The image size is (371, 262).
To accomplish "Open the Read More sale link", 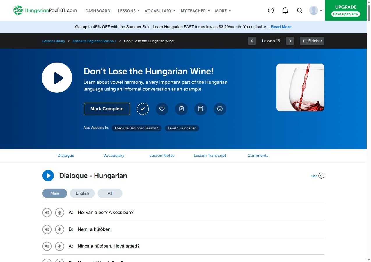I will pos(281,27).
